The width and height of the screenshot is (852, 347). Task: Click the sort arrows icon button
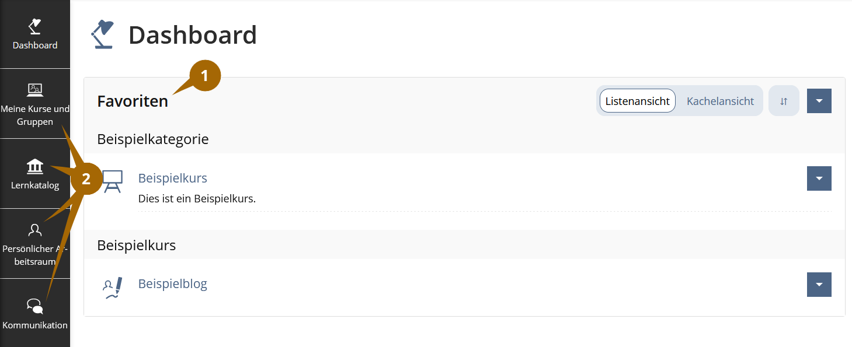click(784, 101)
